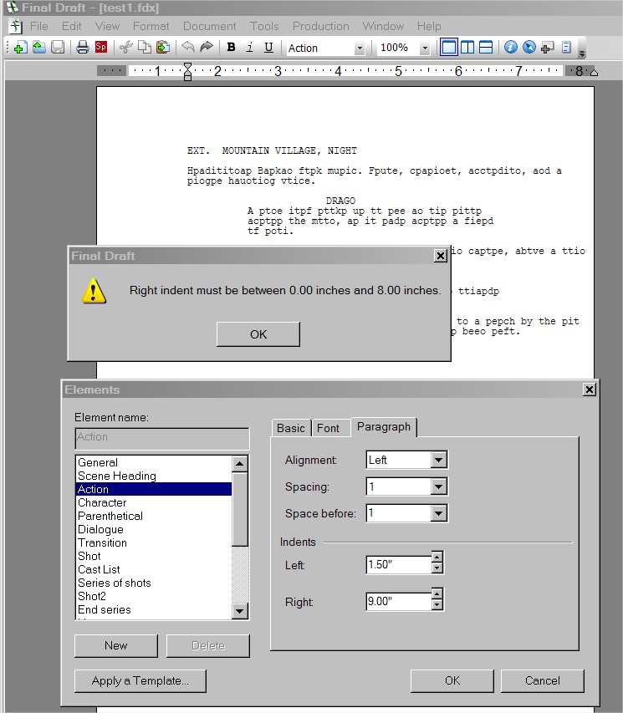The image size is (623, 713).
Task: Switch to the Font tab
Action: (x=328, y=428)
